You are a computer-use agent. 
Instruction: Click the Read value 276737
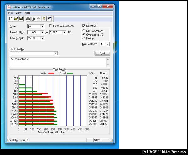(x=104, y=111)
